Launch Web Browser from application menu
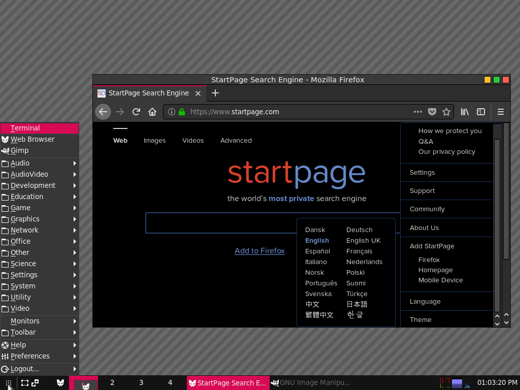 (40, 139)
